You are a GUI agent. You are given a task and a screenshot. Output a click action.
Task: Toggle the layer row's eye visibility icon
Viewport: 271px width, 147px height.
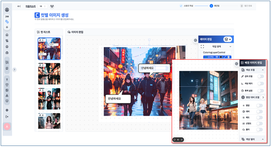click(221, 57)
